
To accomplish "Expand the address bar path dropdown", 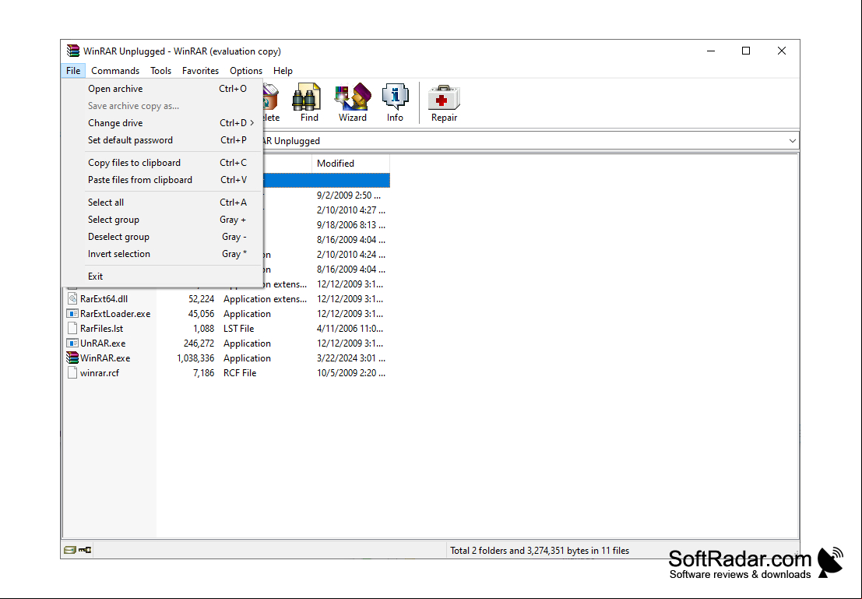I will [792, 141].
